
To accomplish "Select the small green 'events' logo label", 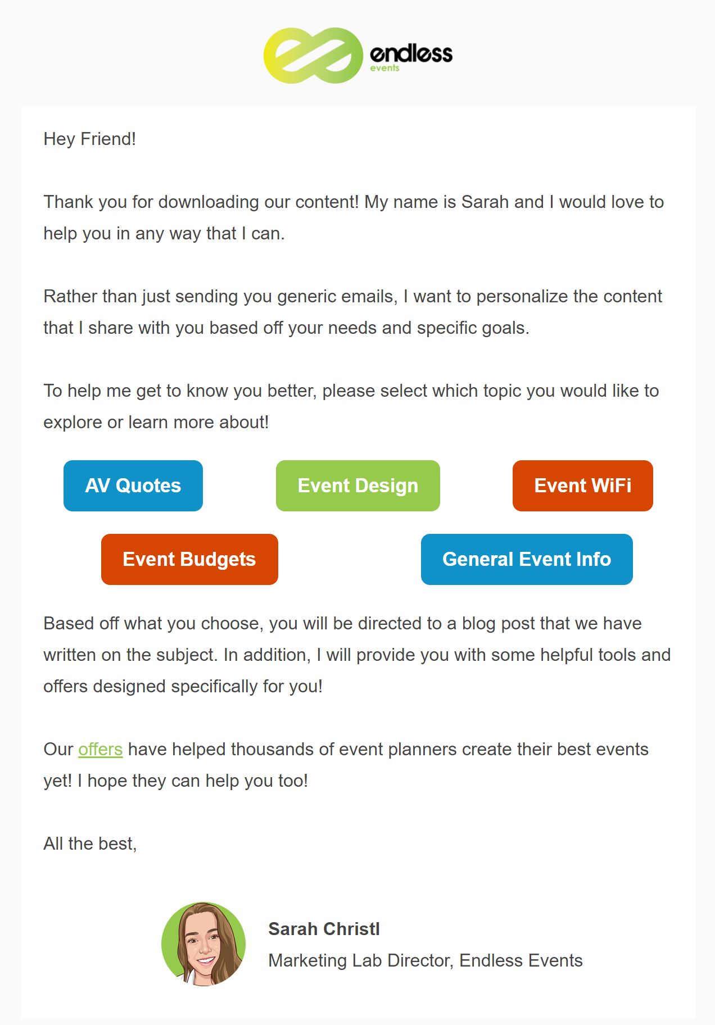I will click(384, 68).
